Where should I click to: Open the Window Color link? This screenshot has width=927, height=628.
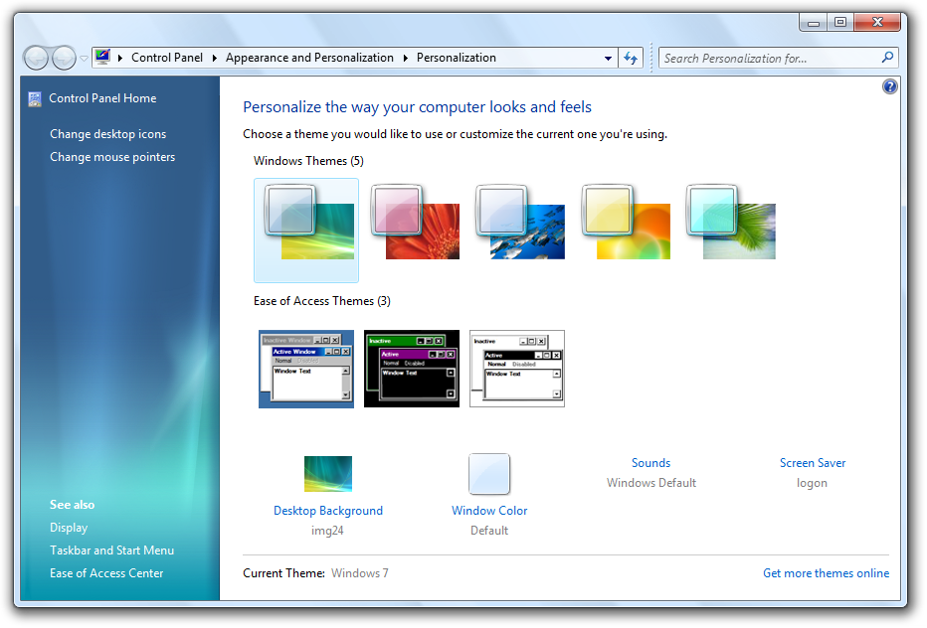(x=489, y=511)
